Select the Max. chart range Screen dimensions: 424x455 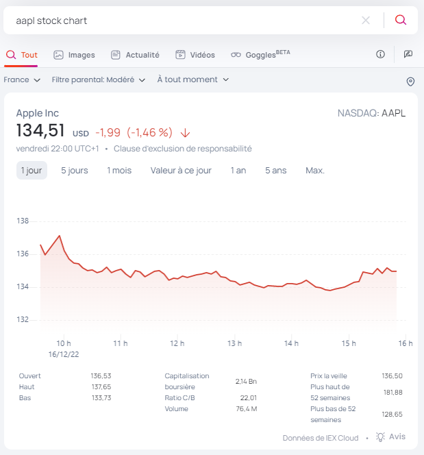tap(315, 171)
